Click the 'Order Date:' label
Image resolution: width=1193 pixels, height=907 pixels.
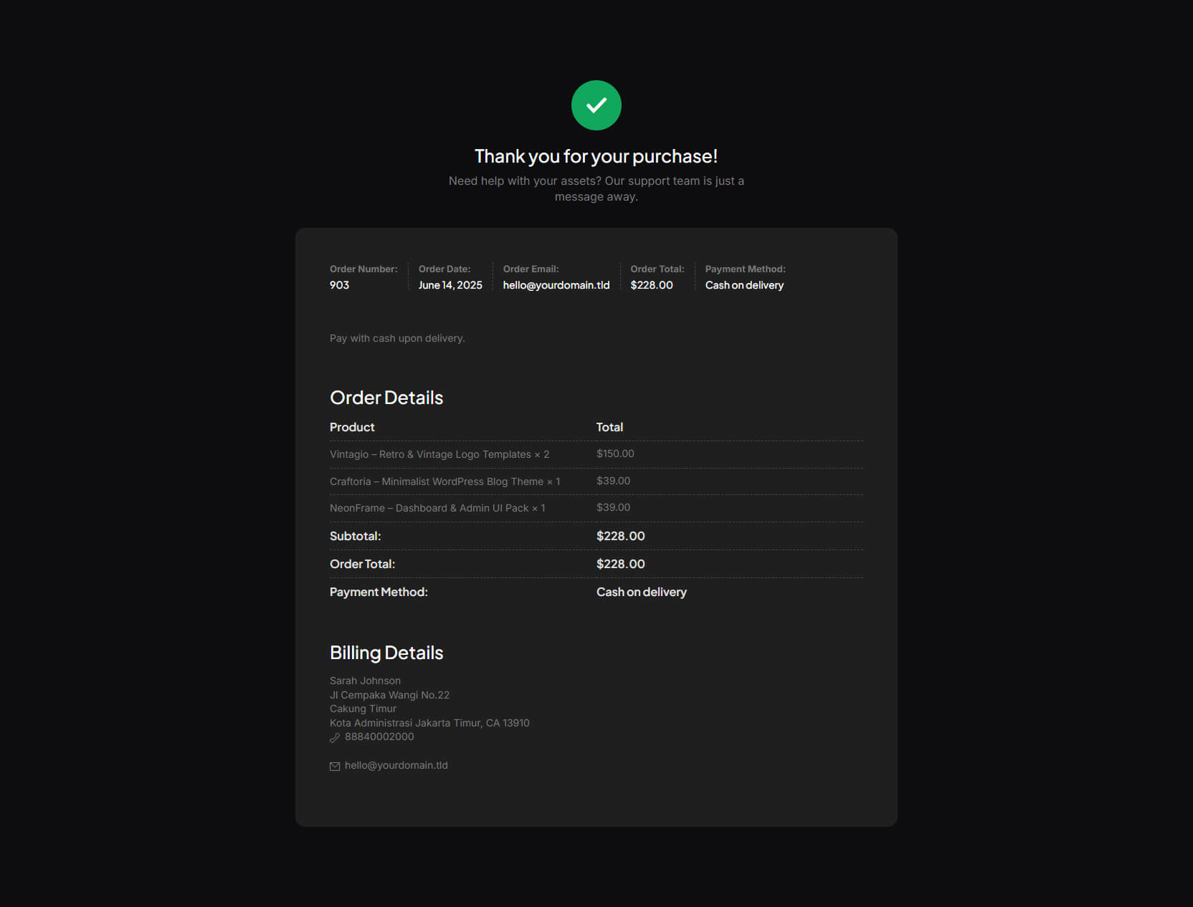point(445,269)
